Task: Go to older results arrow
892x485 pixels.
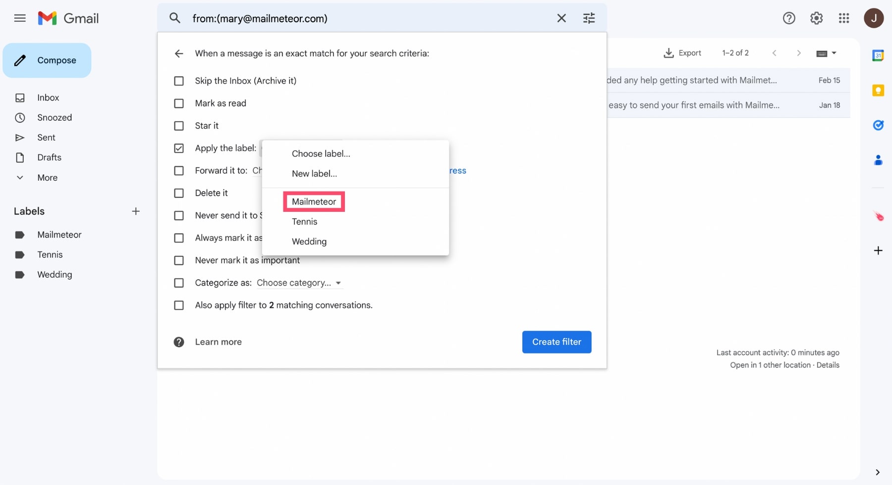Action: tap(799, 53)
